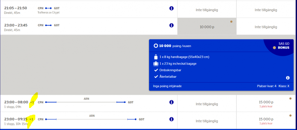Click '1 stopp, 10h 15m' text
Viewport: 297px width, 130px height.
16,124
